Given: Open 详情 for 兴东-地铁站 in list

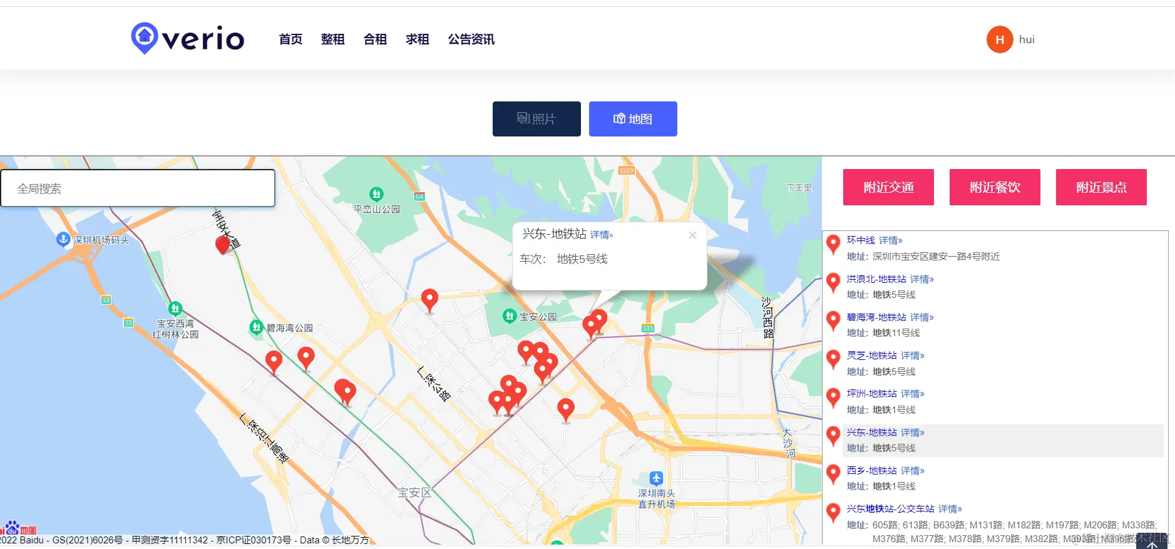Looking at the screenshot, I should click(x=912, y=433).
